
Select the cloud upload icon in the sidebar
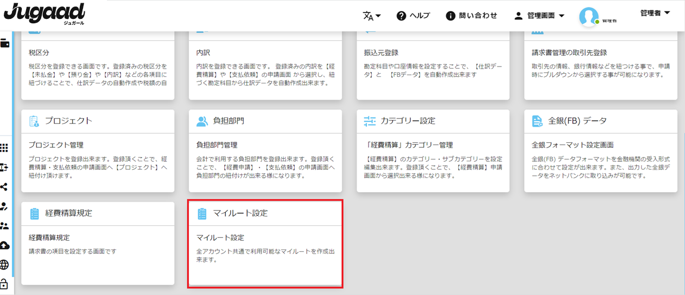(4, 245)
